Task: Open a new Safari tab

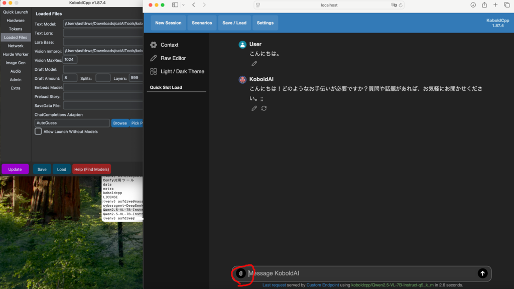Action: point(495,5)
